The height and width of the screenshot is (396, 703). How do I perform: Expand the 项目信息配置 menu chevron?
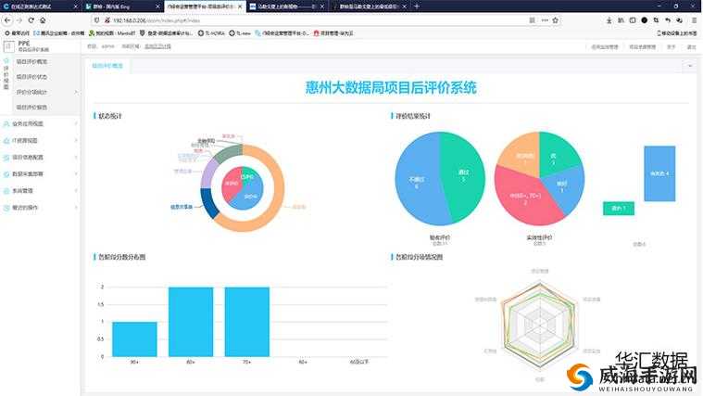tap(76, 157)
